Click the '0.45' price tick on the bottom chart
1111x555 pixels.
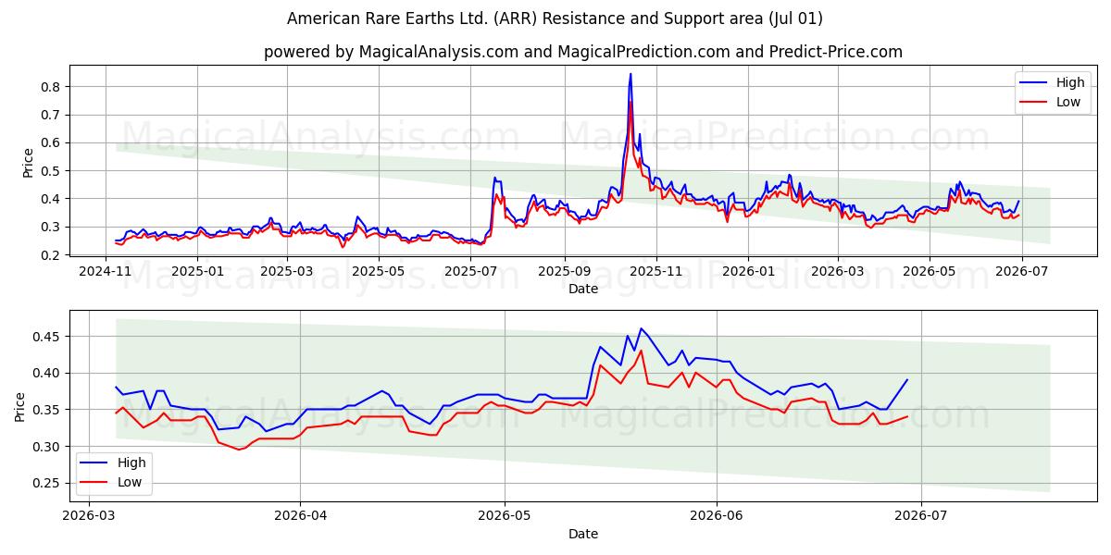pyautogui.click(x=48, y=336)
